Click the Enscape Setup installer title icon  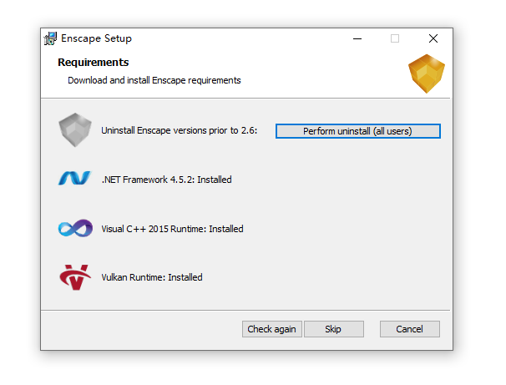50,38
